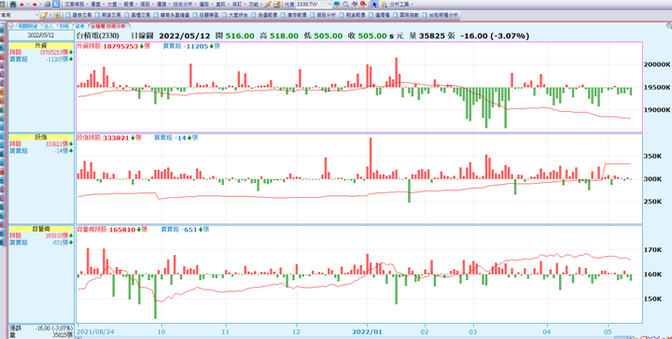Click the red house Home icon
Viewport: 672px width, 339px height.
13,5
